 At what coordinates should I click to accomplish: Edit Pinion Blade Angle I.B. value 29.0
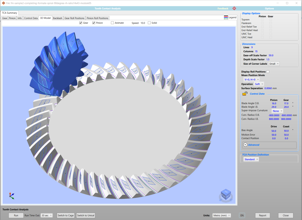tap(274, 107)
